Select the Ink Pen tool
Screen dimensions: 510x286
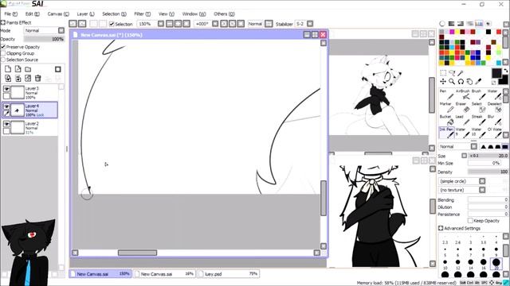pyautogui.click(x=446, y=133)
